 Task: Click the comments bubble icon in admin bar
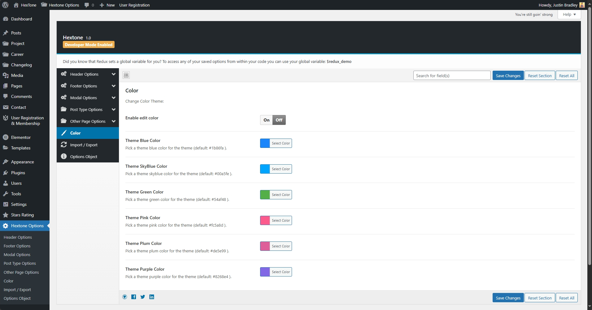pyautogui.click(x=87, y=5)
